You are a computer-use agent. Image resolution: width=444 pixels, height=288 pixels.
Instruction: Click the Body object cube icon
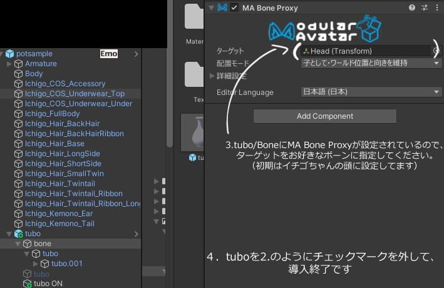(x=18, y=74)
